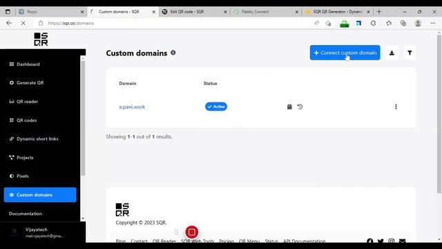Screen dimensions: 442x249
Task: Open the favorites list icon
Action: pos(389,23)
